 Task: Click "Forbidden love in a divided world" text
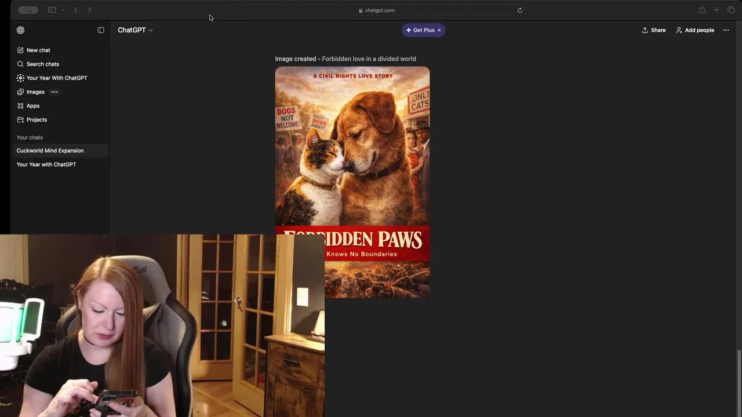(x=369, y=59)
